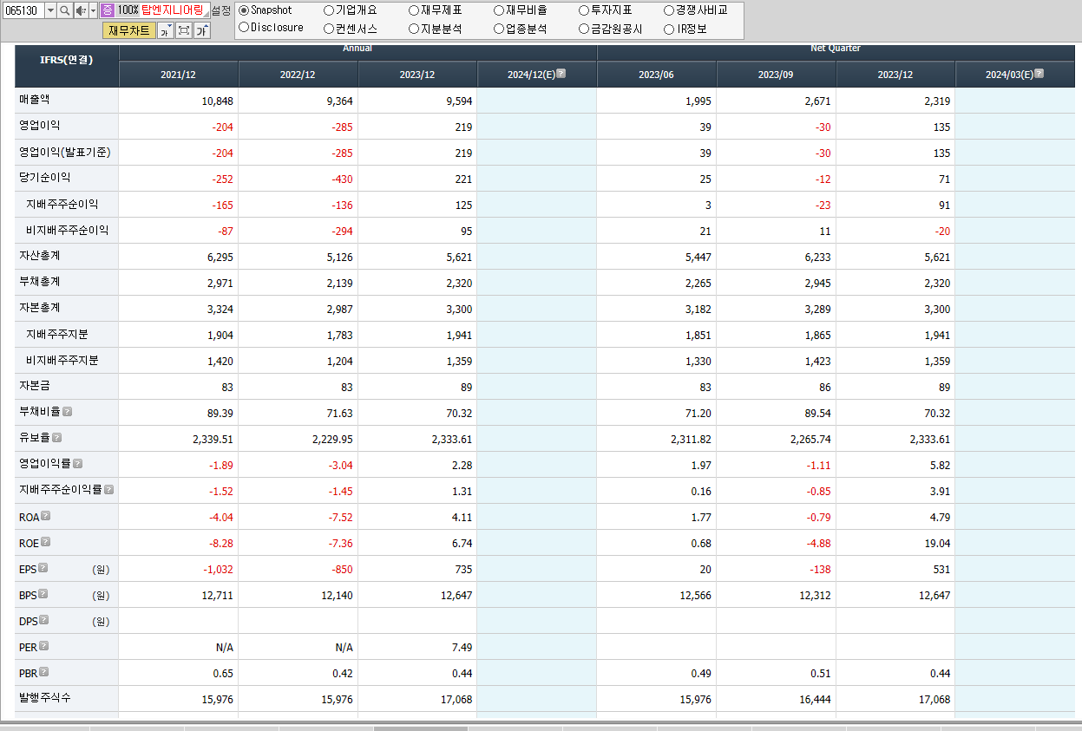Click the 2023/06 quarter column header
Screen dimensions: 1082x731
pyautogui.click(x=656, y=75)
